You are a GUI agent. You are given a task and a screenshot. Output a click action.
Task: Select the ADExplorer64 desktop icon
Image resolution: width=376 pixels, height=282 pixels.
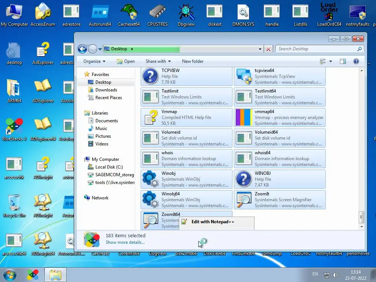tap(43, 129)
